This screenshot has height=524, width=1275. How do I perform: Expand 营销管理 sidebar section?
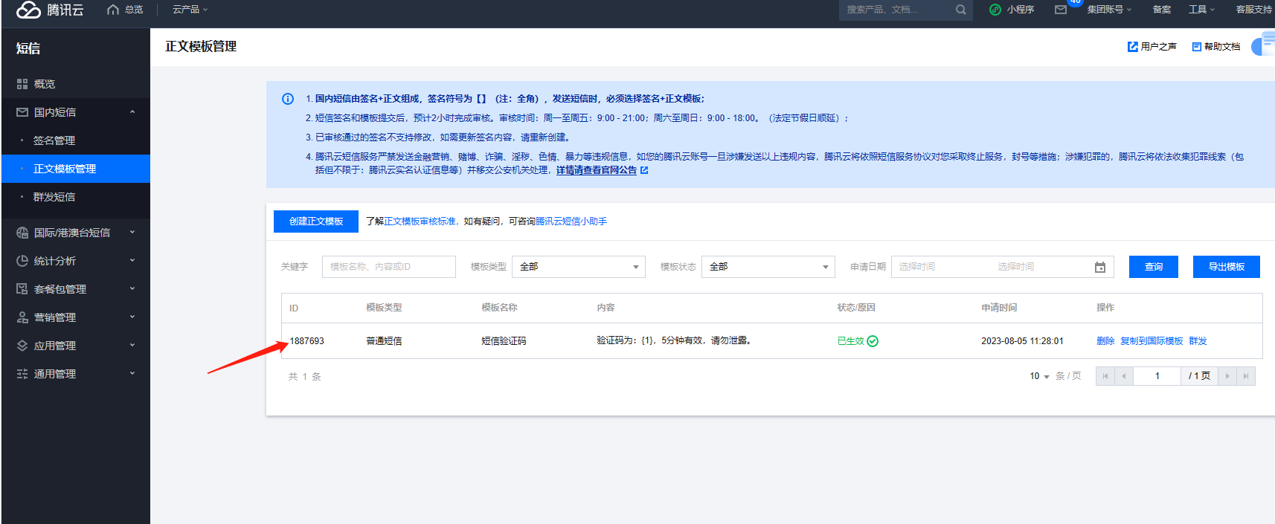[76, 317]
